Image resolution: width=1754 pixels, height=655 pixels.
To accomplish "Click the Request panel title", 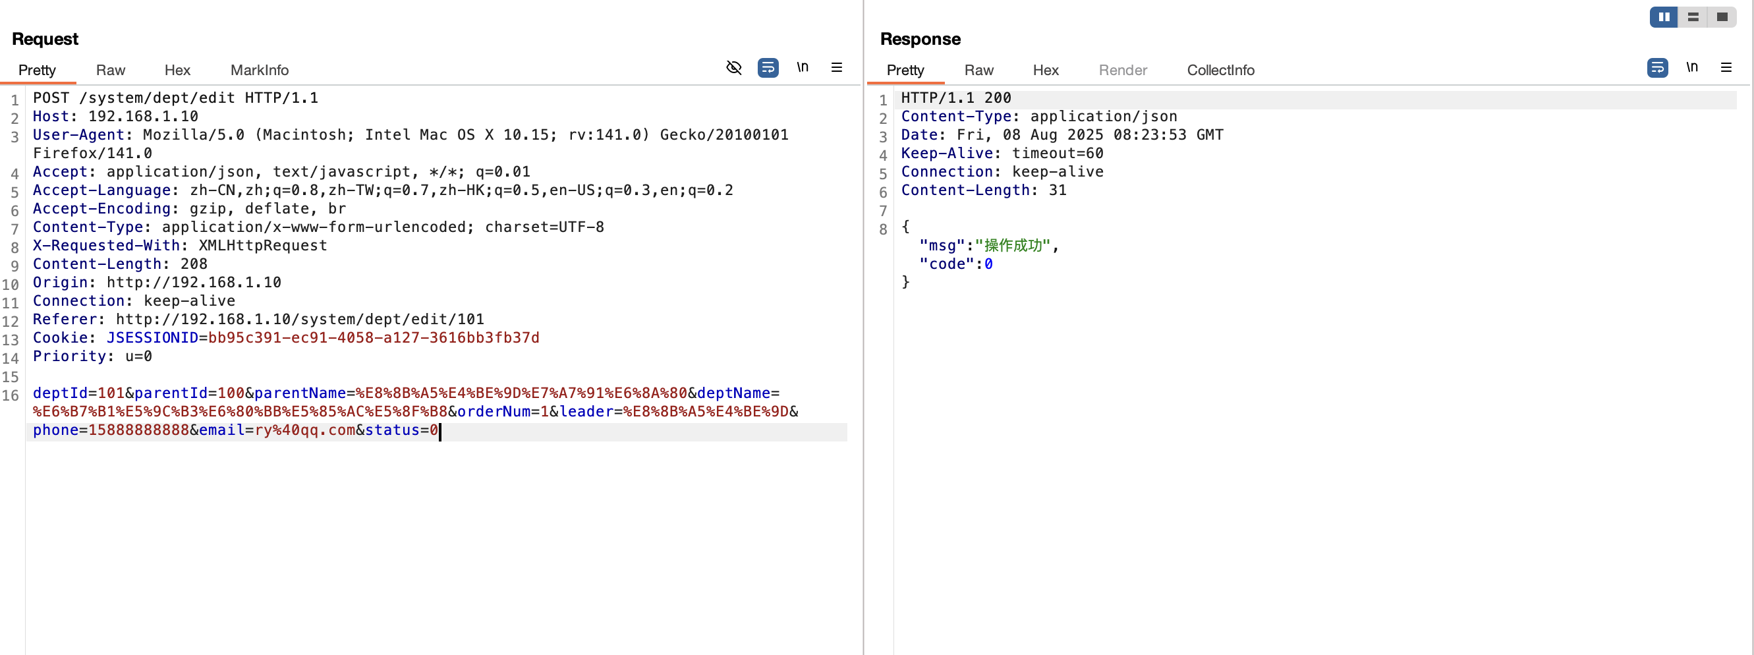I will 45,39.
